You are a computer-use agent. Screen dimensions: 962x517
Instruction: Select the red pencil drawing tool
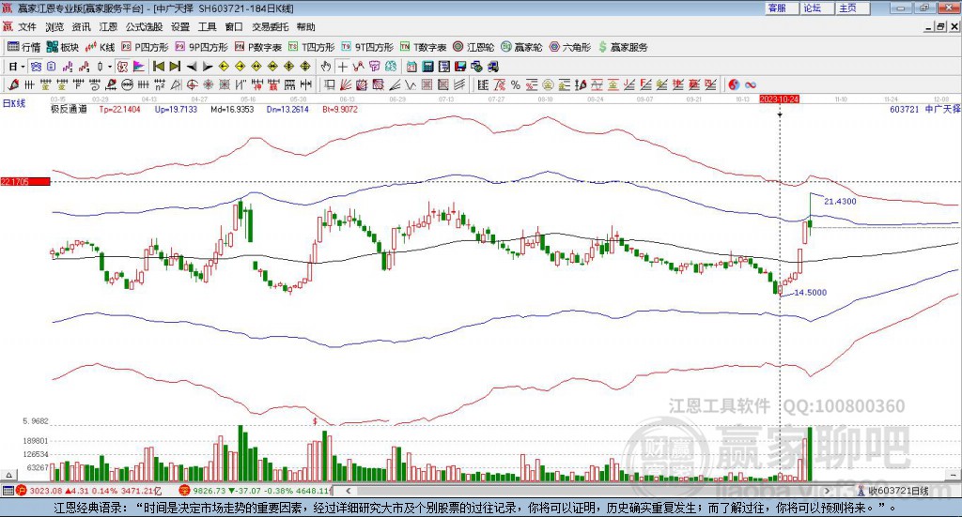tap(13, 85)
